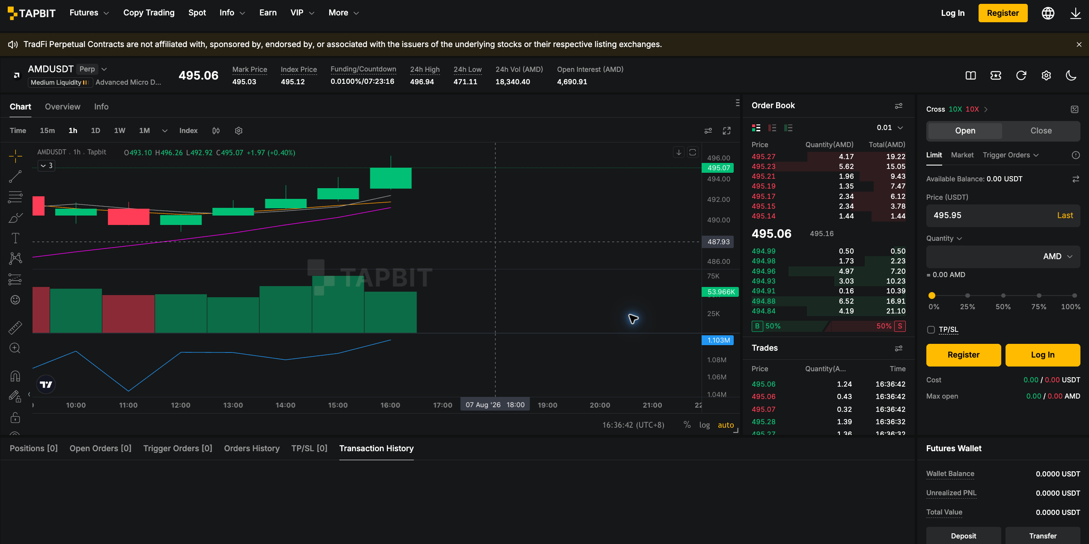Select the trend line drawing tool
Image resolution: width=1089 pixels, height=544 pixels.
click(15, 176)
